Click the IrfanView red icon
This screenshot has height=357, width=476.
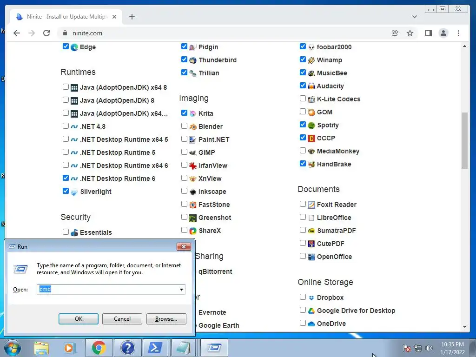[193, 166]
